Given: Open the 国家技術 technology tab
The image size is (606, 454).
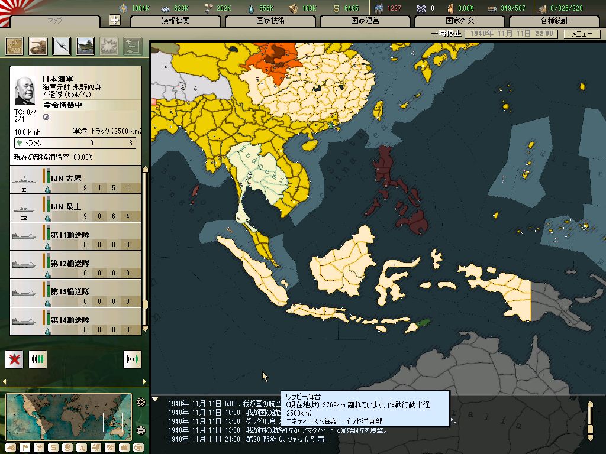Looking at the screenshot, I should pyautogui.click(x=270, y=21).
